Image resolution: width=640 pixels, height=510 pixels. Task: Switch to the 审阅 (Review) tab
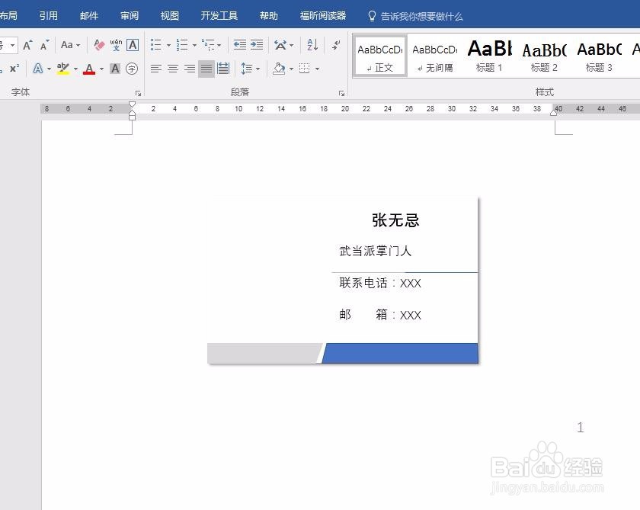click(x=129, y=14)
